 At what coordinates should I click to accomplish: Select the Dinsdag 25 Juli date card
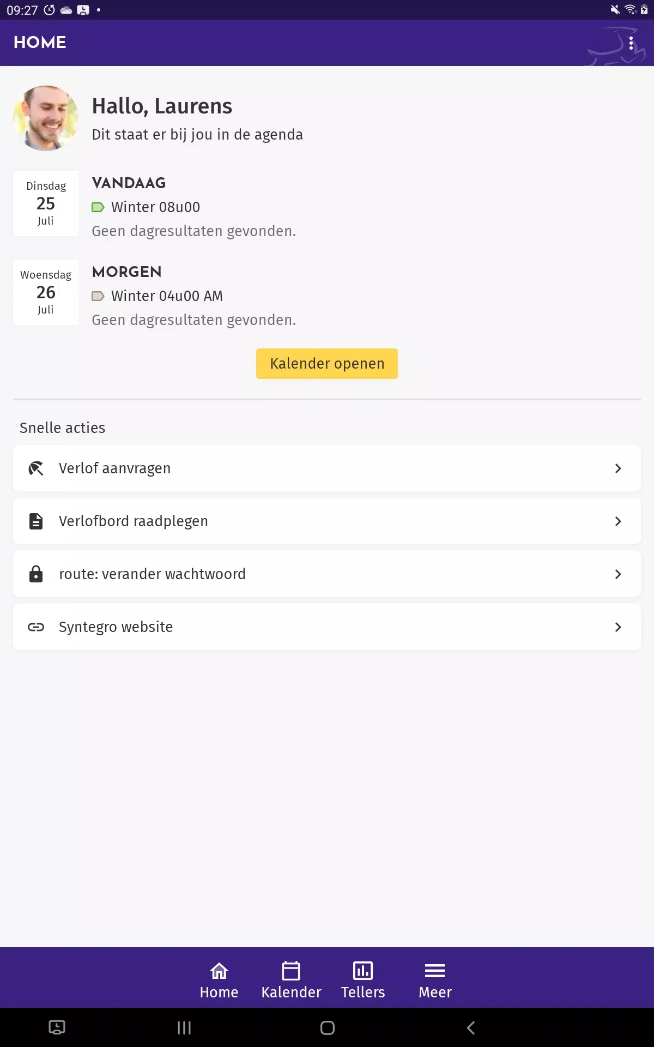[x=46, y=203]
